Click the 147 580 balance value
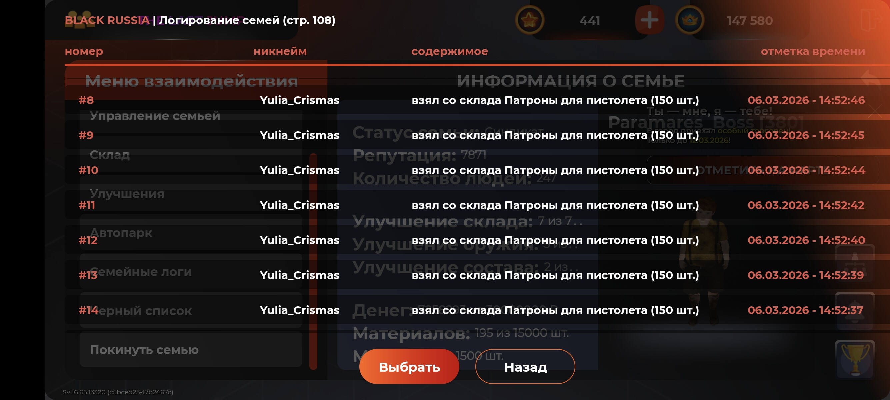 click(749, 20)
